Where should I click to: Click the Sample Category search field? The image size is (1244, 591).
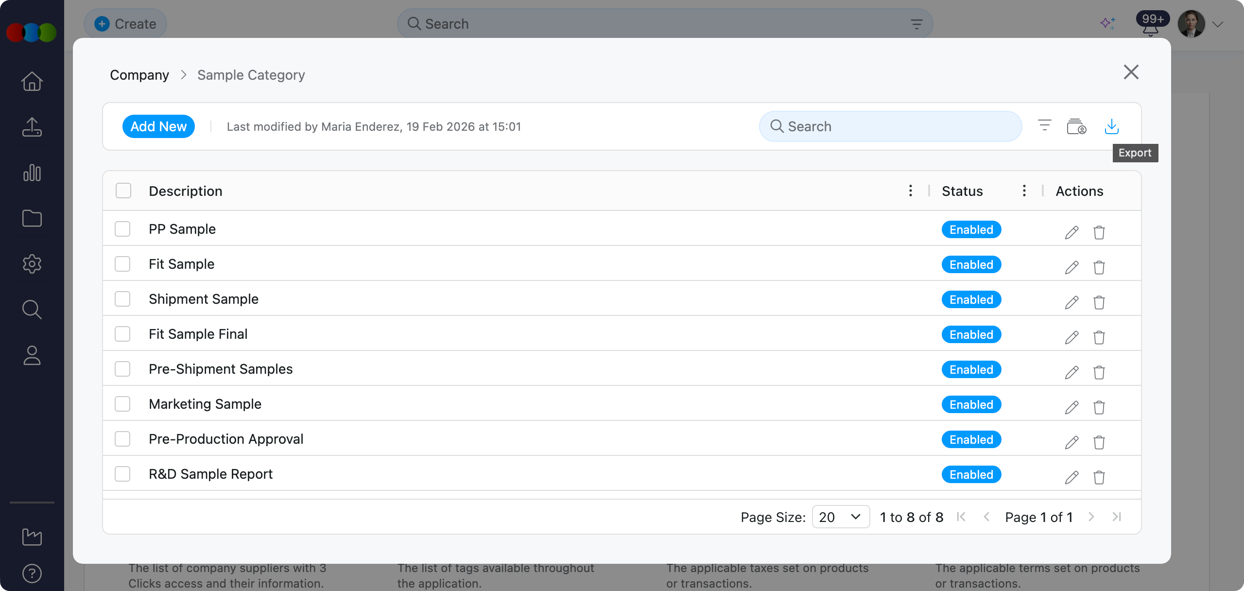pos(890,126)
